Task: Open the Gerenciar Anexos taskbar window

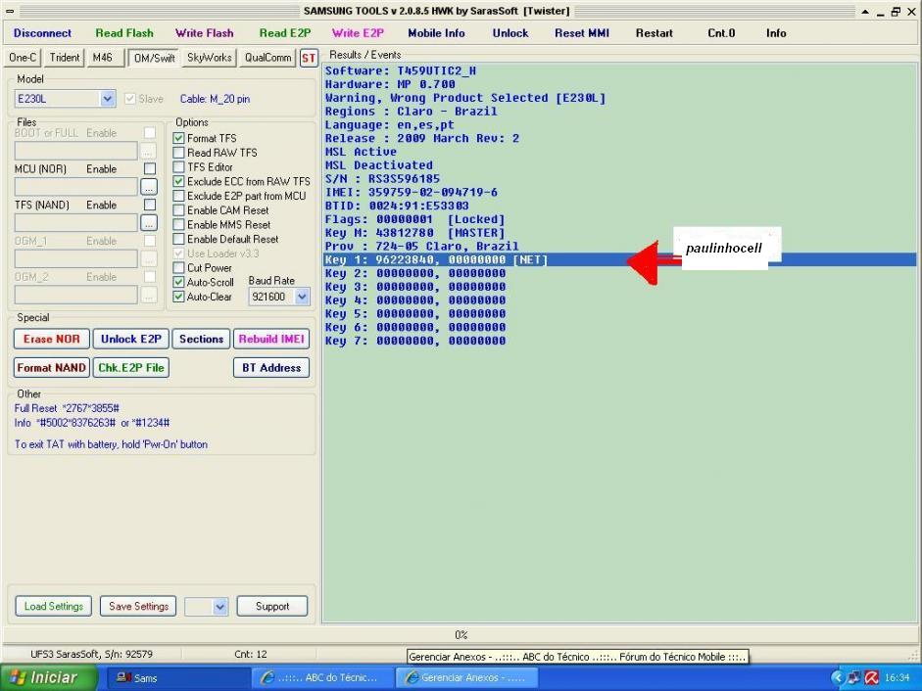Action: click(x=465, y=678)
